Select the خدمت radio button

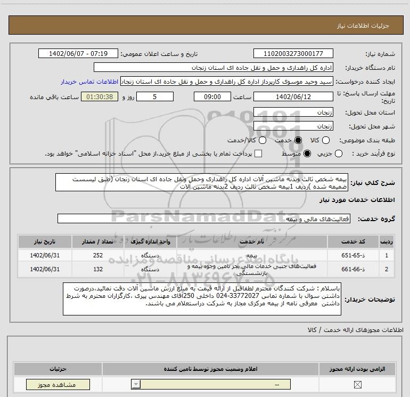click(x=298, y=140)
